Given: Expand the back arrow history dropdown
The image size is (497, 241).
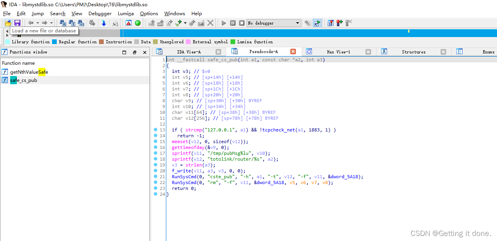Looking at the screenshot, I should [x=38, y=23].
